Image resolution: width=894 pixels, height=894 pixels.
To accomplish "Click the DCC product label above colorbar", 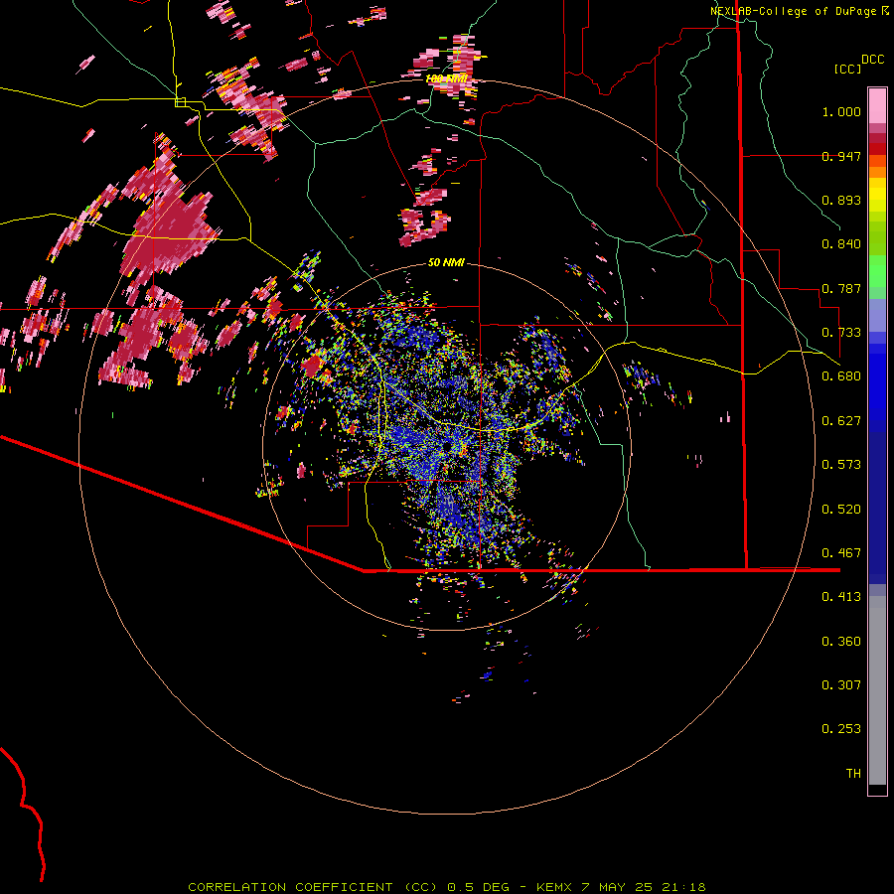I will pos(873,60).
